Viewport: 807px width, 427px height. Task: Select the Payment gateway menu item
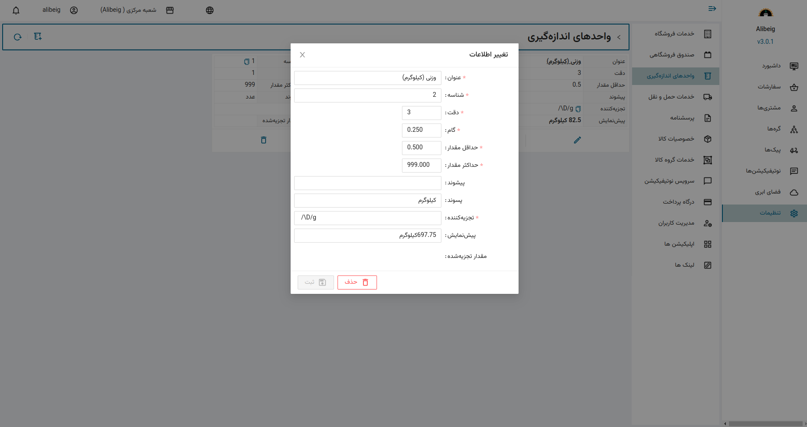click(678, 202)
